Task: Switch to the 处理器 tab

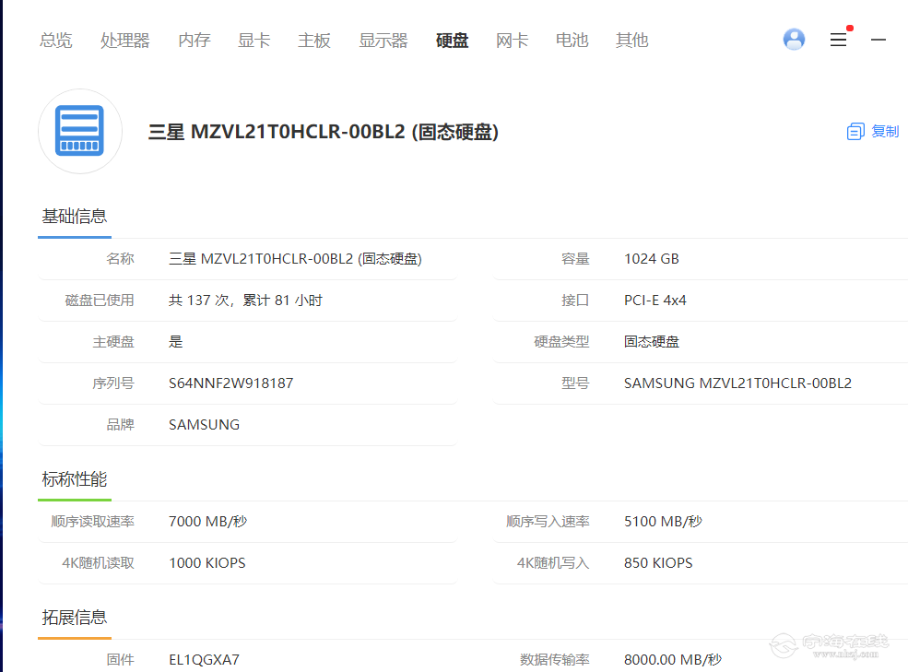Action: click(125, 40)
